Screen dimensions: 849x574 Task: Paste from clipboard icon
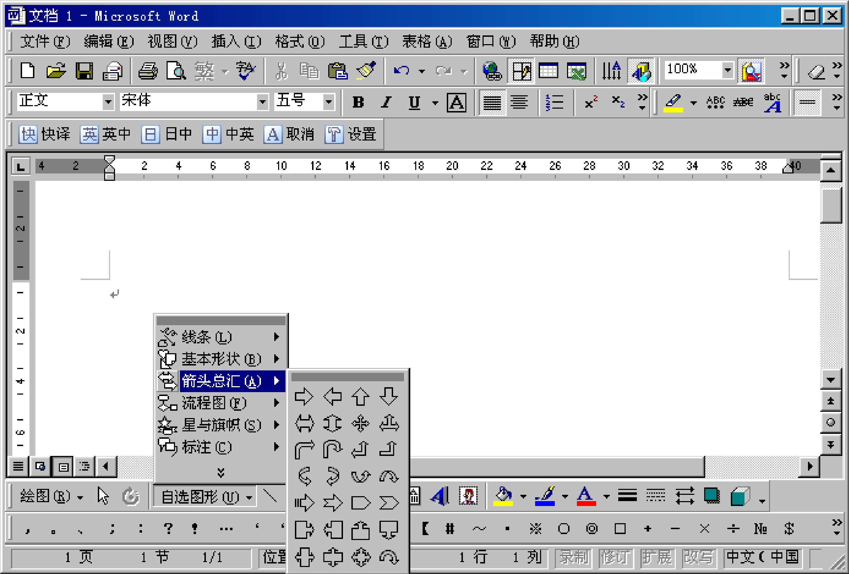click(x=338, y=70)
